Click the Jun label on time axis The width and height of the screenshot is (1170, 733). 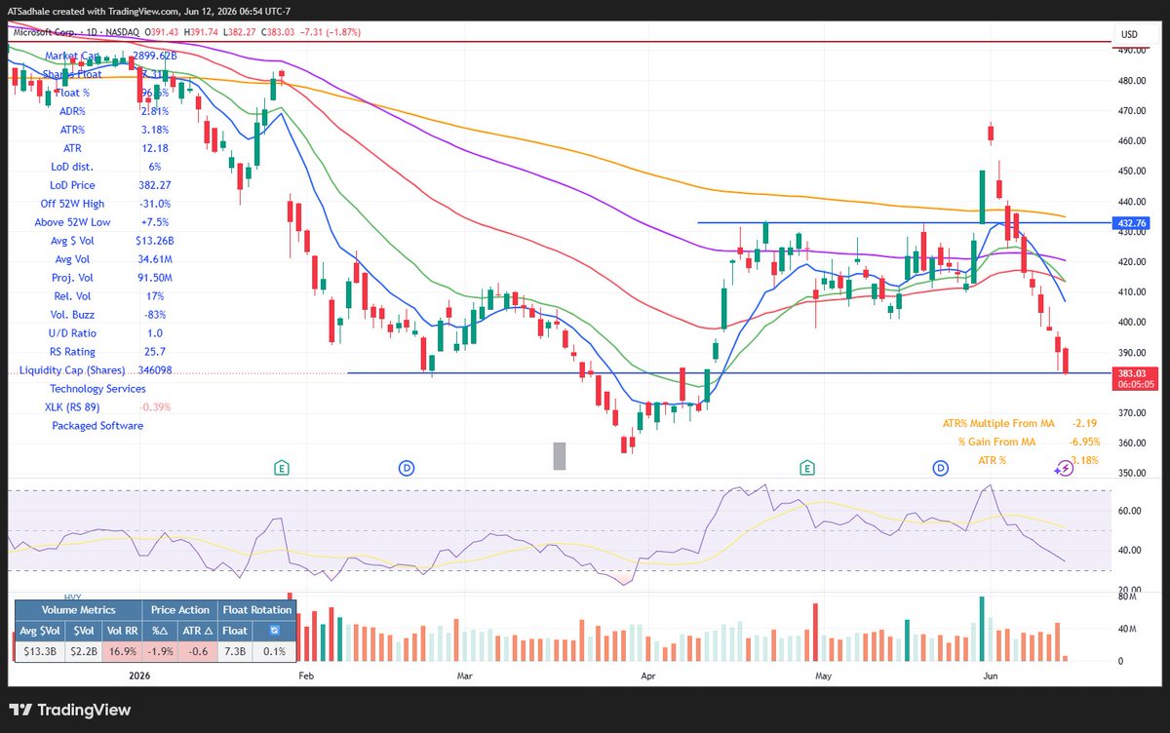990,675
